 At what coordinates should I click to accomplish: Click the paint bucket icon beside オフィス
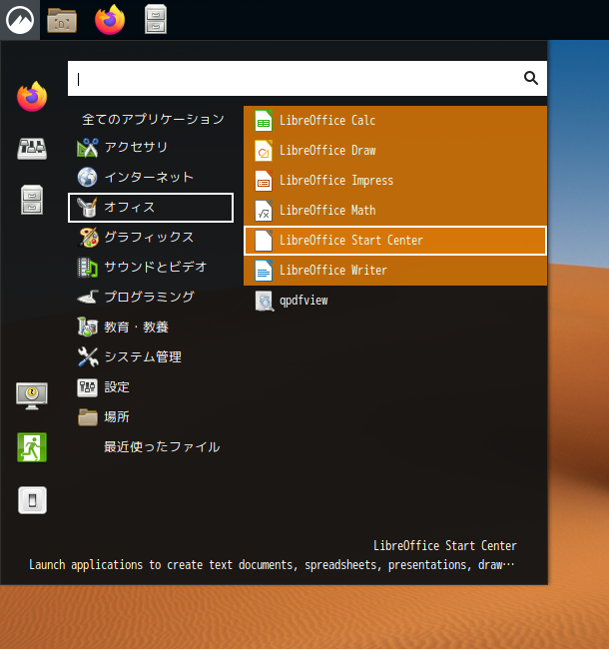click(87, 208)
